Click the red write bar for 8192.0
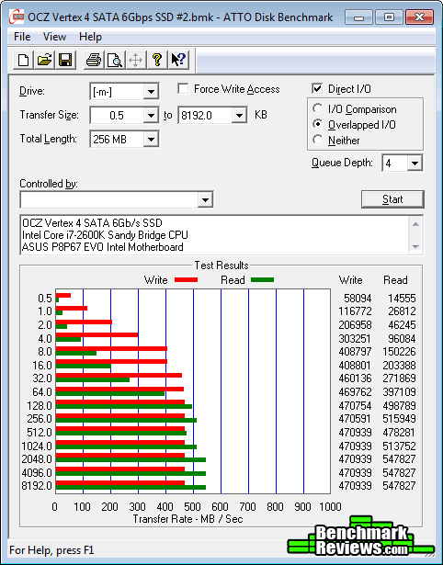The image size is (443, 565). point(120,483)
